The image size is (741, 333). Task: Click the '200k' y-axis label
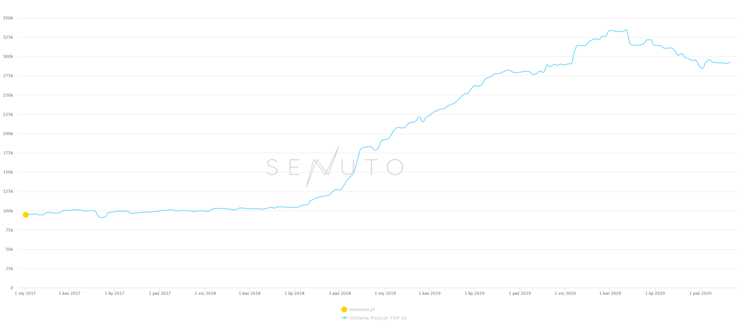pos(8,134)
